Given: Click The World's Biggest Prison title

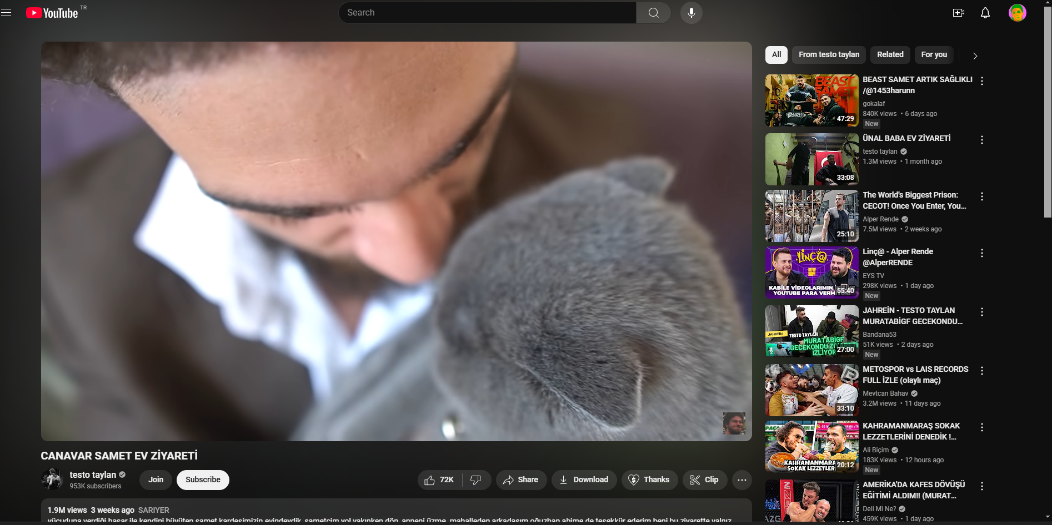Looking at the screenshot, I should [x=914, y=200].
